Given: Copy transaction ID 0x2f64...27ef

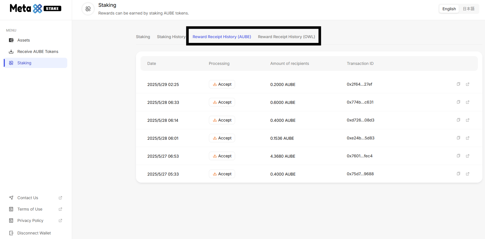Looking at the screenshot, I should (458, 84).
